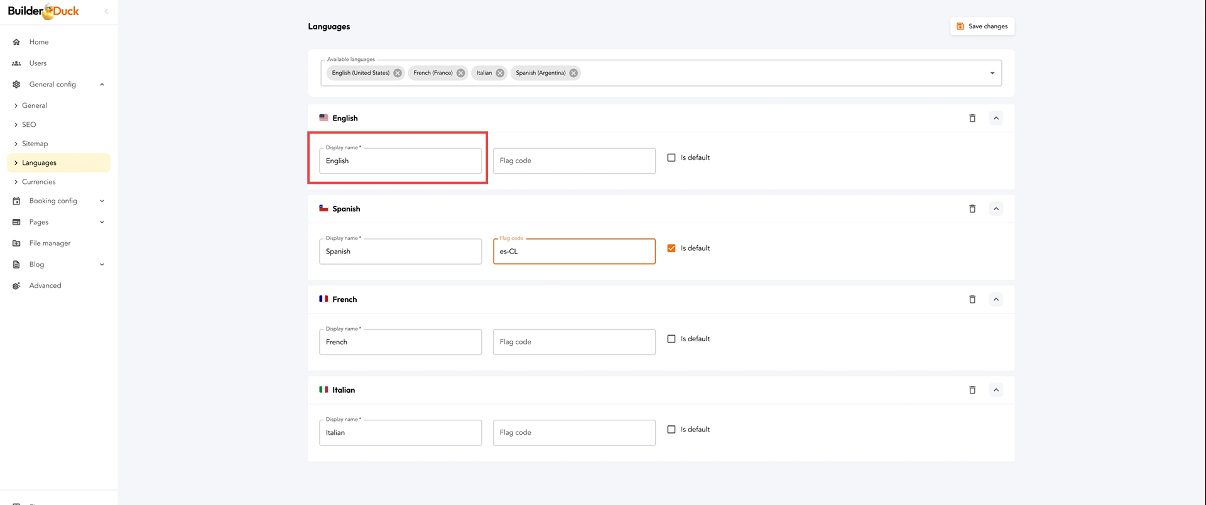The width and height of the screenshot is (1206, 505).
Task: Remove English (United States) chip
Action: [x=398, y=73]
